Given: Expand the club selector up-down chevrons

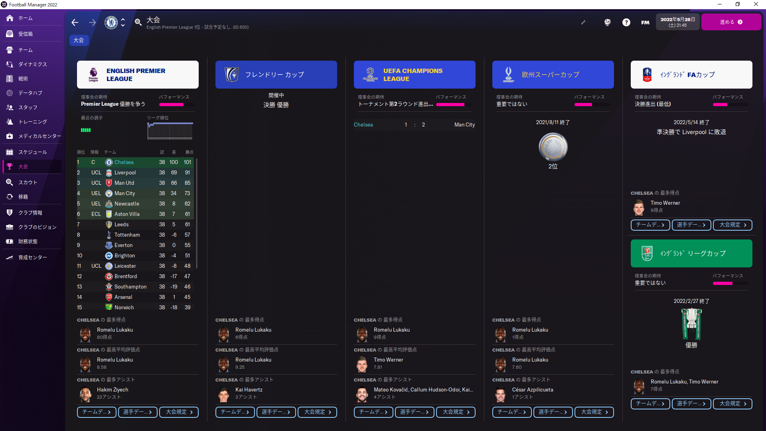Looking at the screenshot, I should [x=123, y=22].
